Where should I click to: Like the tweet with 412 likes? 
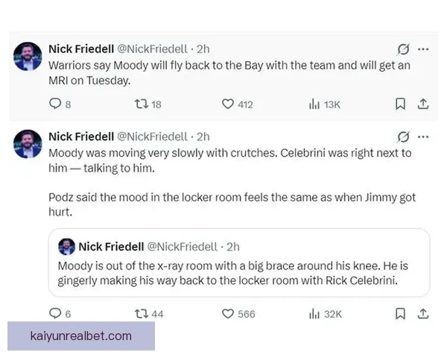[x=228, y=104]
